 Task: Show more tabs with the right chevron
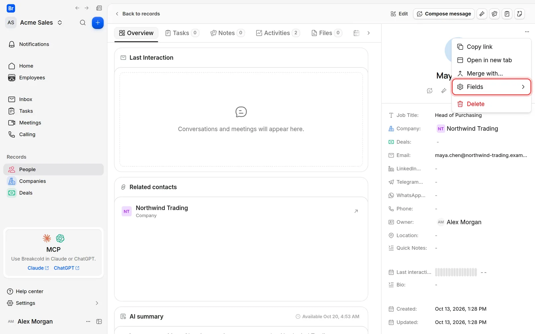pyautogui.click(x=368, y=33)
